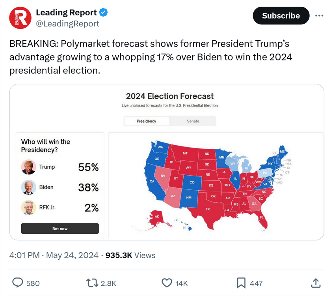Click RFK Jr.'s candidate photo

pos(28,208)
